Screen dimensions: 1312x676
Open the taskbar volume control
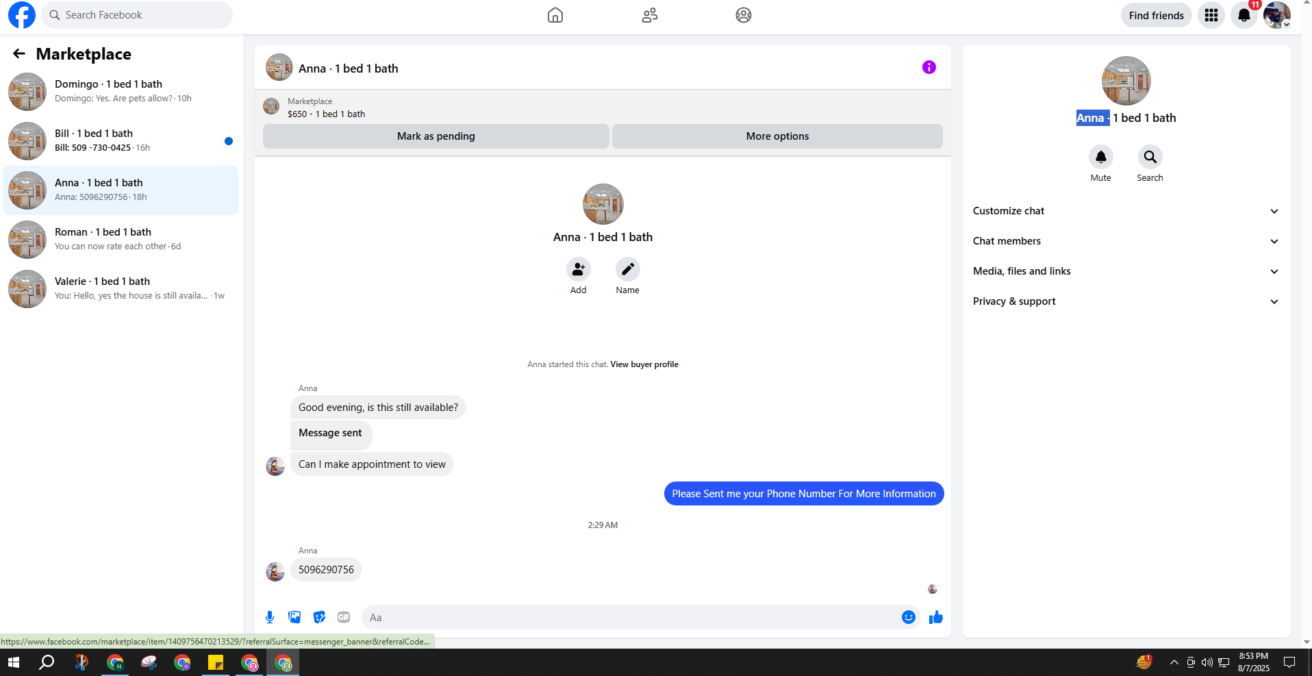click(x=1207, y=662)
